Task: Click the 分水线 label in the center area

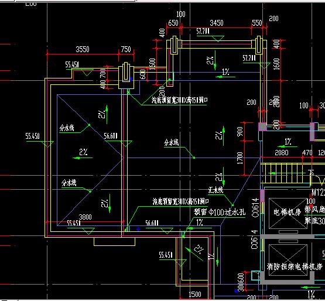Action: 171,142
